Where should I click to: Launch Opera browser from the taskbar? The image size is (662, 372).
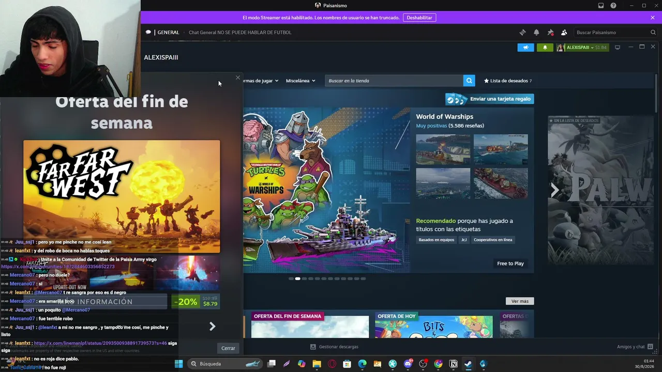pyautogui.click(x=332, y=364)
